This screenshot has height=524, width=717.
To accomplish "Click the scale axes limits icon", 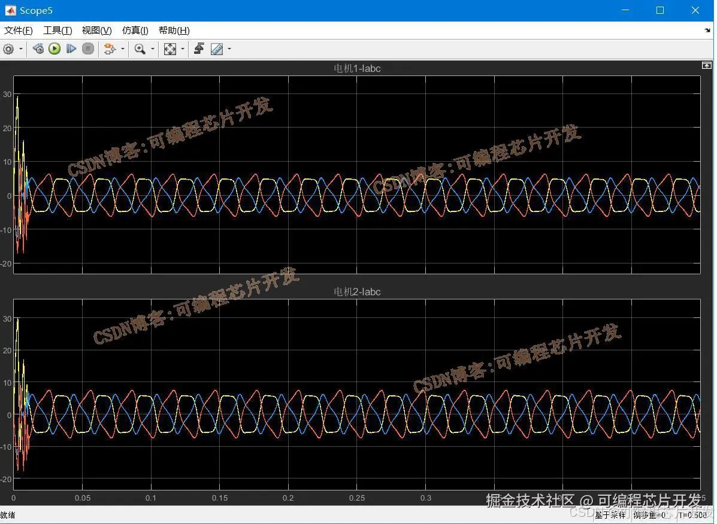I will pos(170,49).
